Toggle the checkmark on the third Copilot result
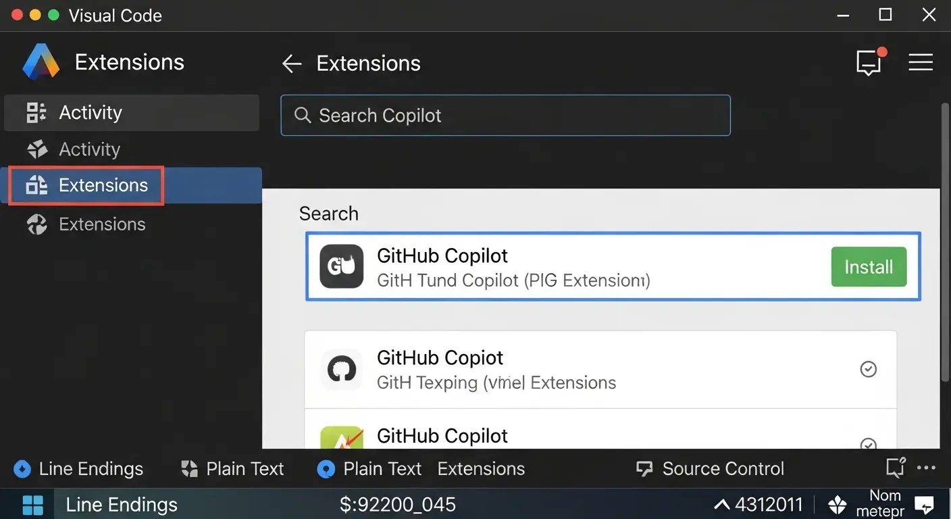This screenshot has height=519, width=951. click(x=868, y=445)
